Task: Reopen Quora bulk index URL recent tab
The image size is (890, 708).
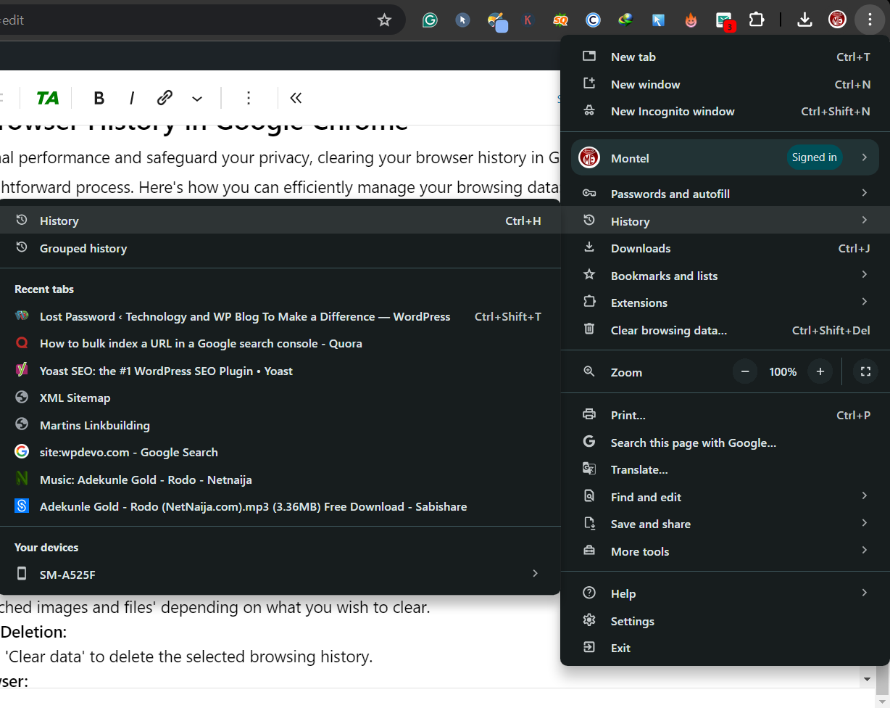Action: pyautogui.click(x=280, y=343)
